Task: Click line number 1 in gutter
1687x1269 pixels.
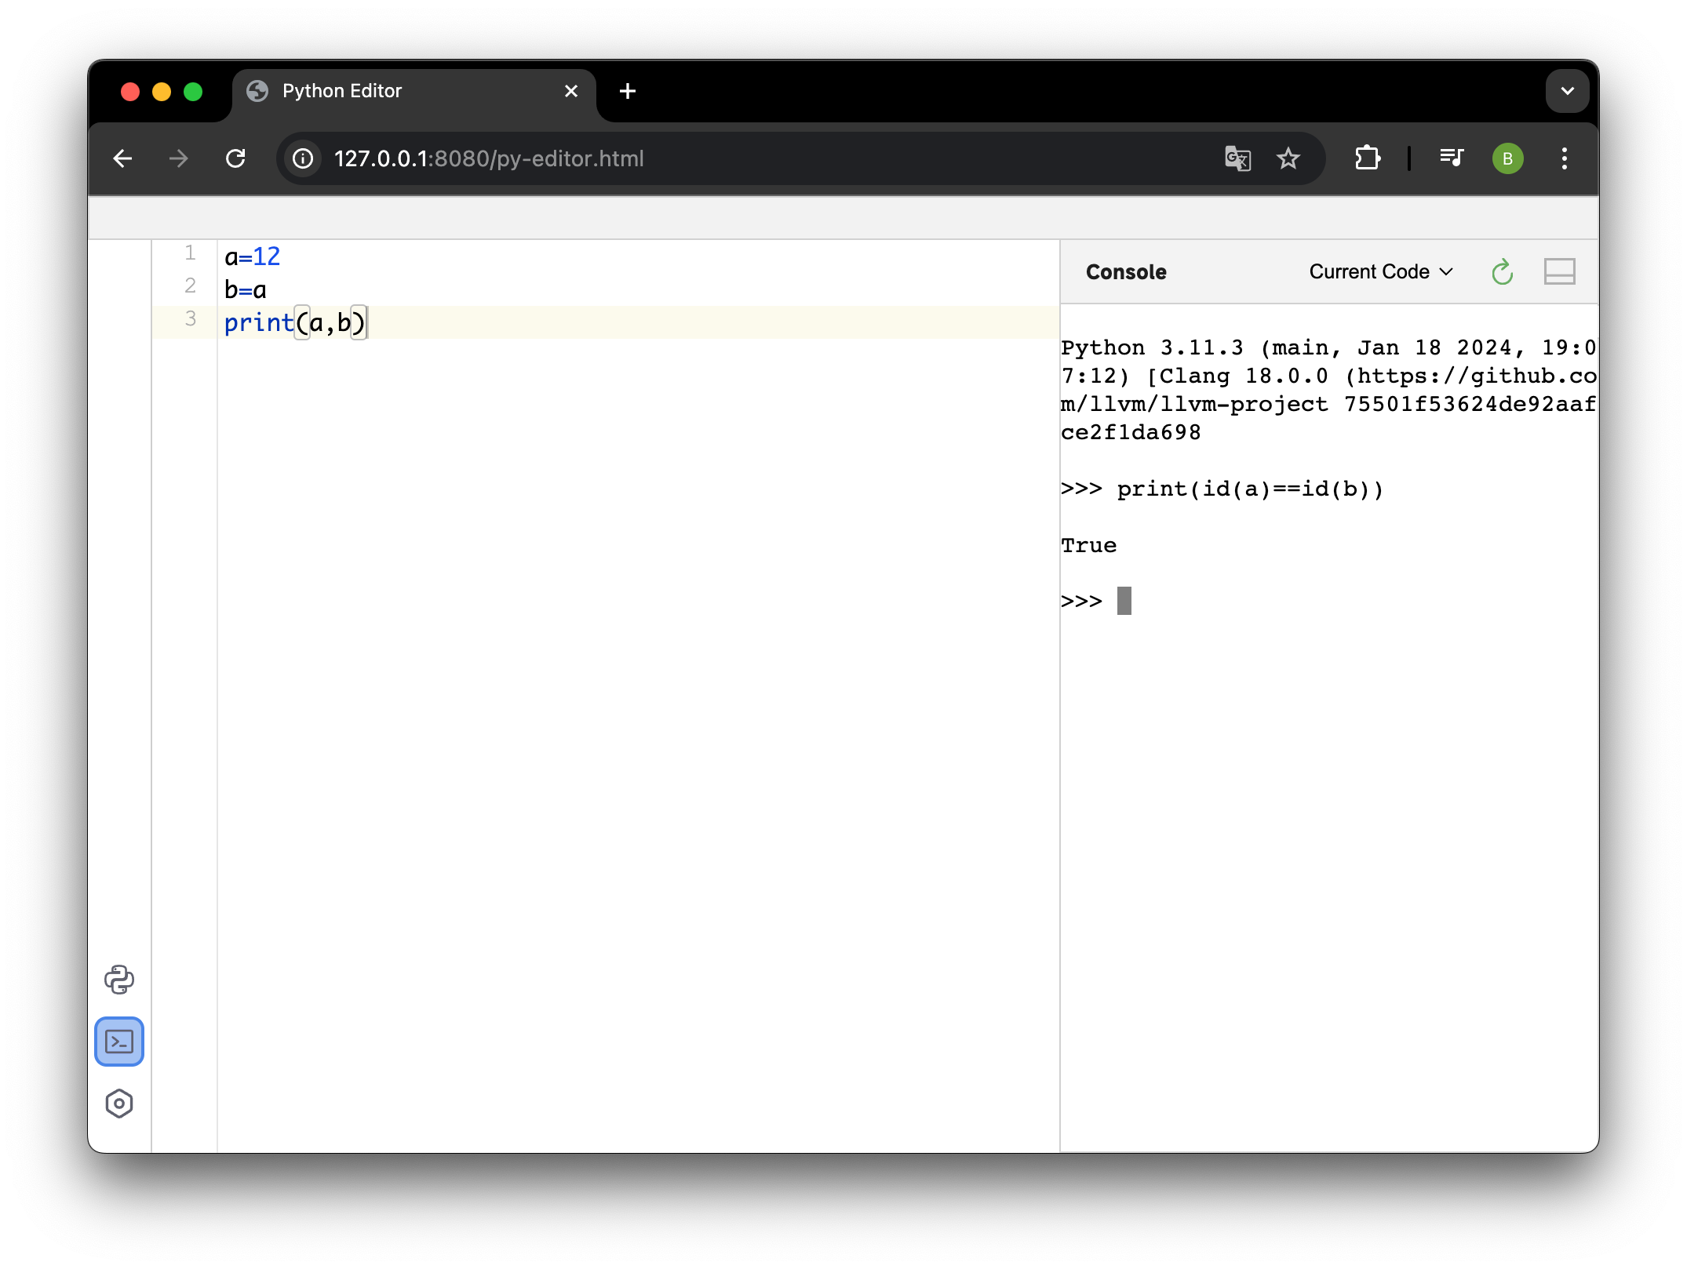Action: (x=190, y=253)
